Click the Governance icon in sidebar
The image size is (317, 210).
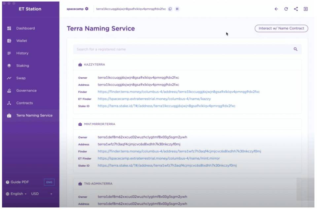[9, 91]
